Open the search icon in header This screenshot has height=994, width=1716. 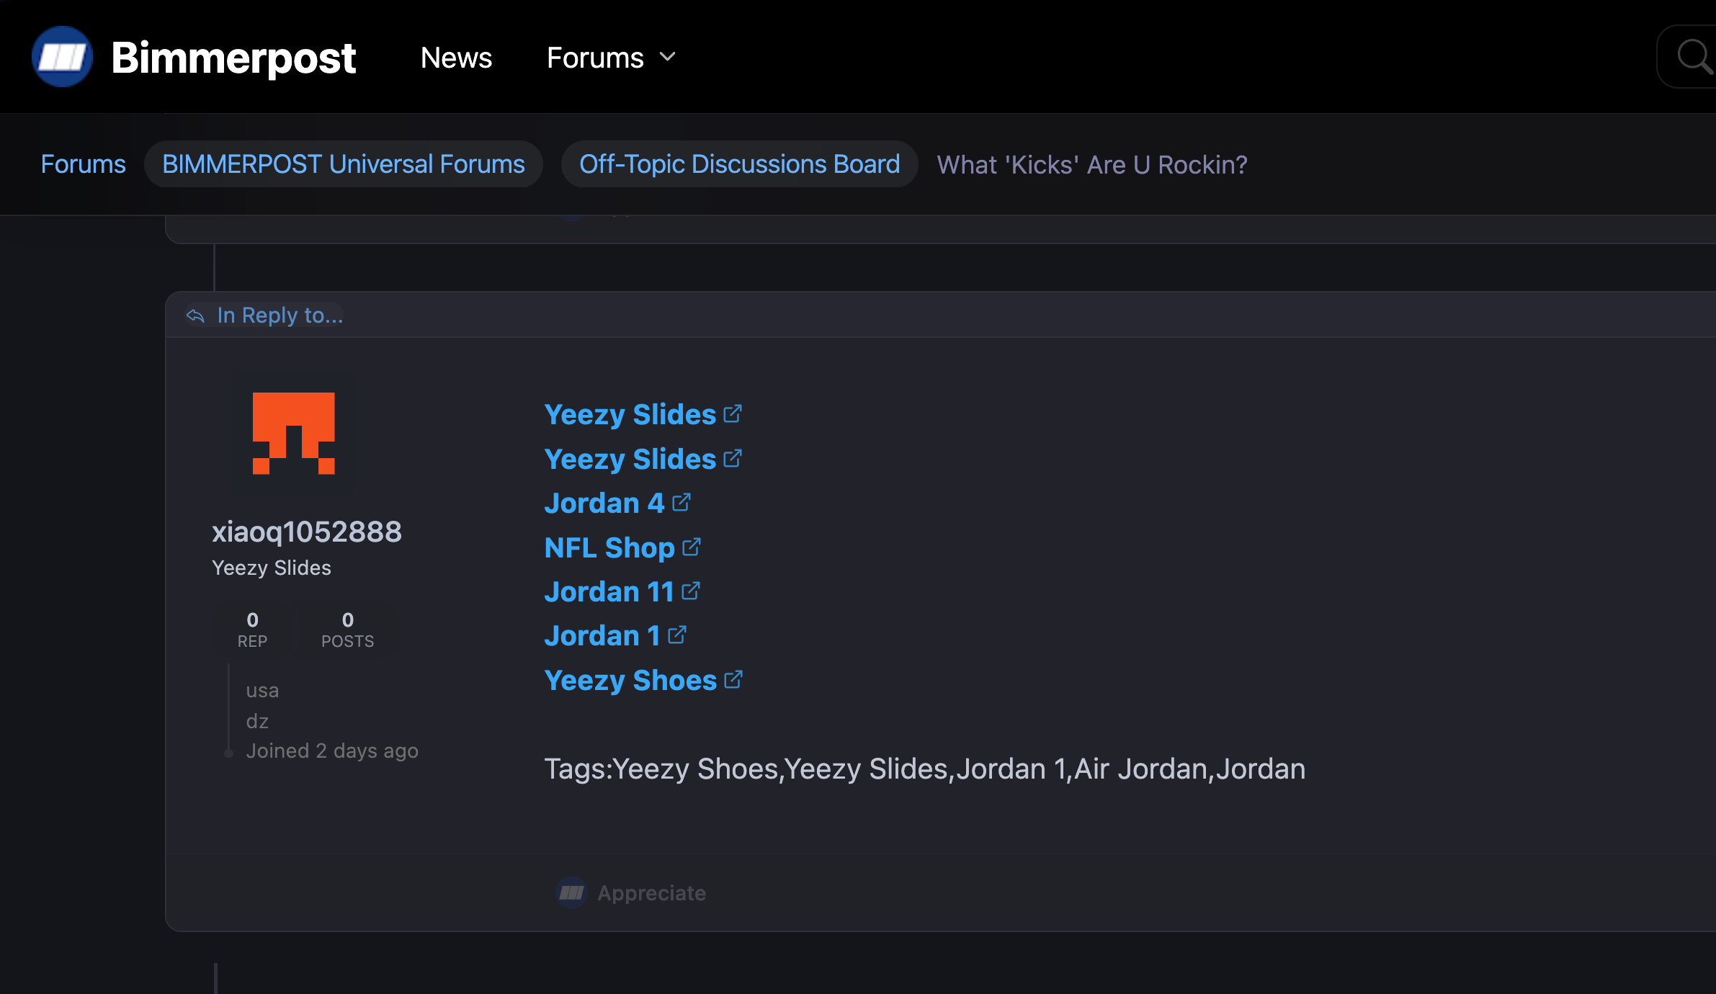pos(1695,57)
